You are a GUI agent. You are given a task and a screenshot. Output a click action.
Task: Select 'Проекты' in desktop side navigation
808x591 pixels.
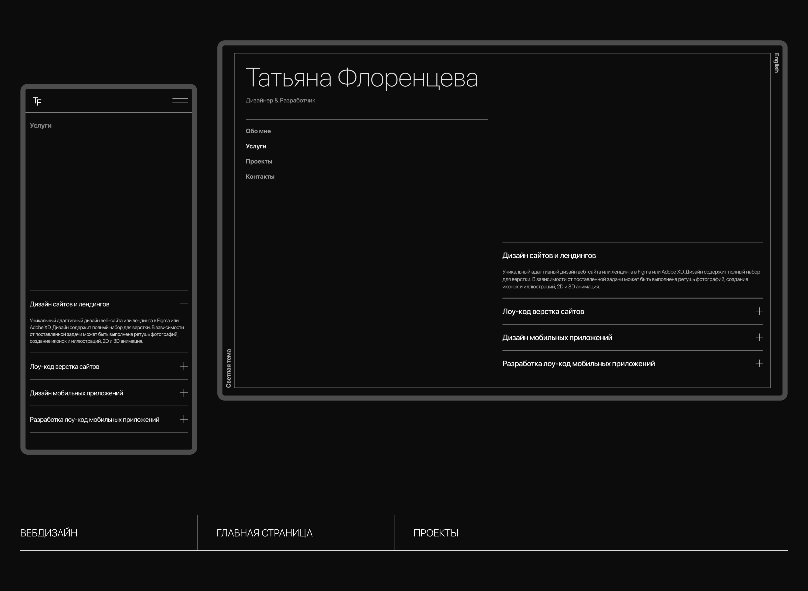coord(259,162)
